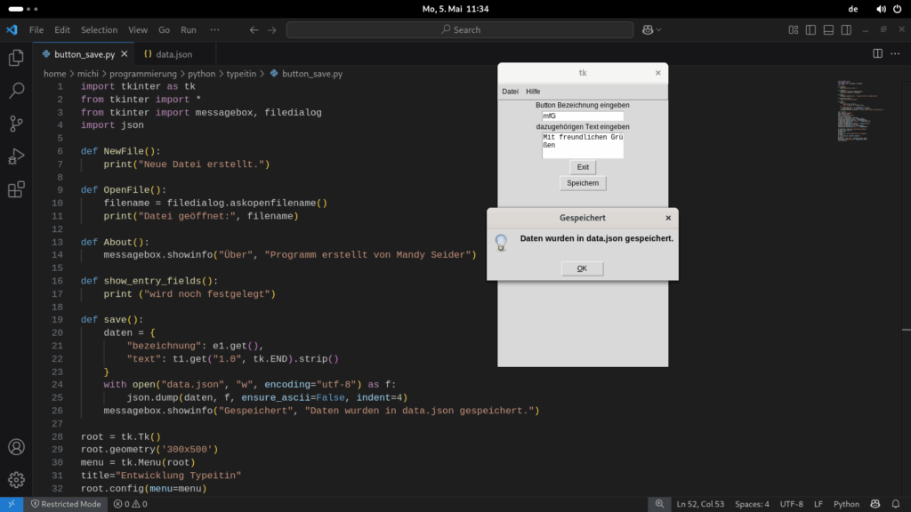Click the zoom icon in status bar
911x512 pixels.
coord(659,504)
